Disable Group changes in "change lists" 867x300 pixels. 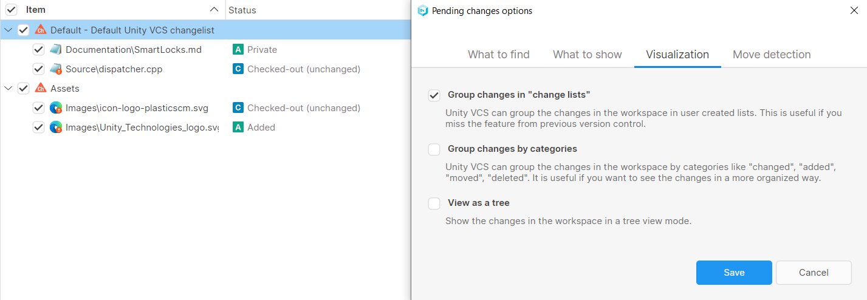click(434, 95)
